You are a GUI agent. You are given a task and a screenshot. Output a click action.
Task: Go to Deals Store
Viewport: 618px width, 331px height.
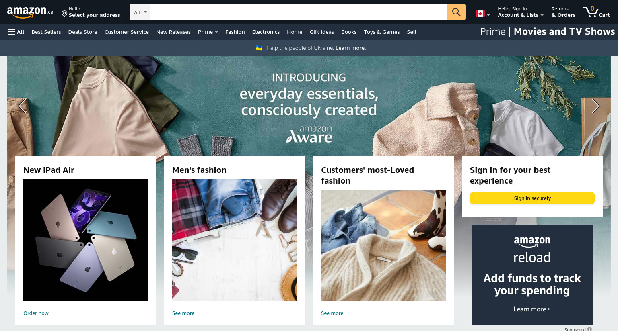click(x=82, y=32)
